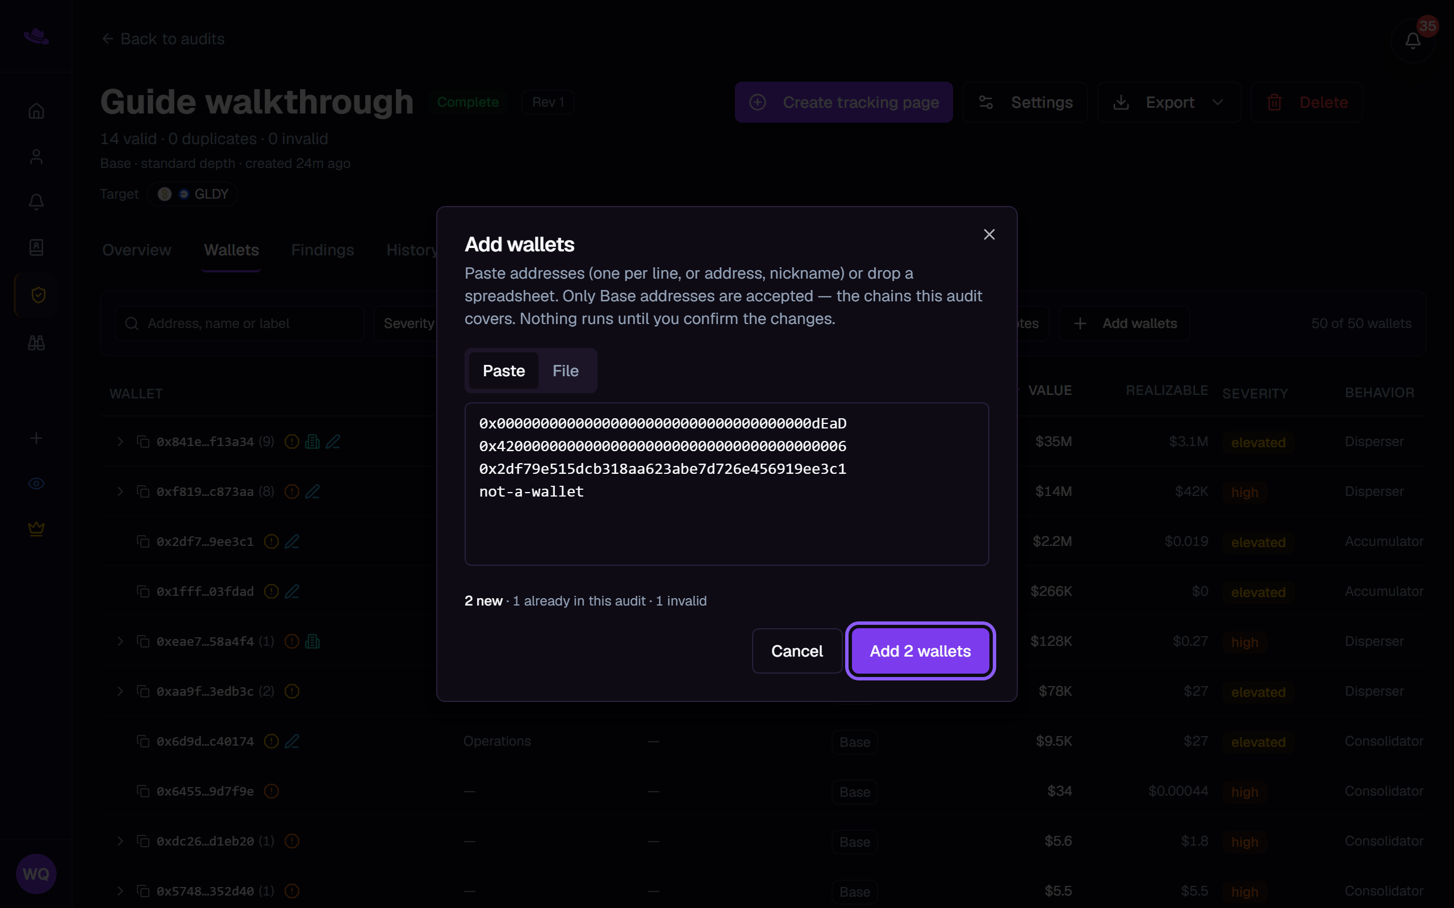Open the Severity filter
The width and height of the screenshot is (1454, 908).
pyautogui.click(x=408, y=323)
